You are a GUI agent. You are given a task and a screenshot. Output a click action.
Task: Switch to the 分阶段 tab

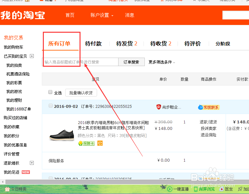[x=223, y=43]
